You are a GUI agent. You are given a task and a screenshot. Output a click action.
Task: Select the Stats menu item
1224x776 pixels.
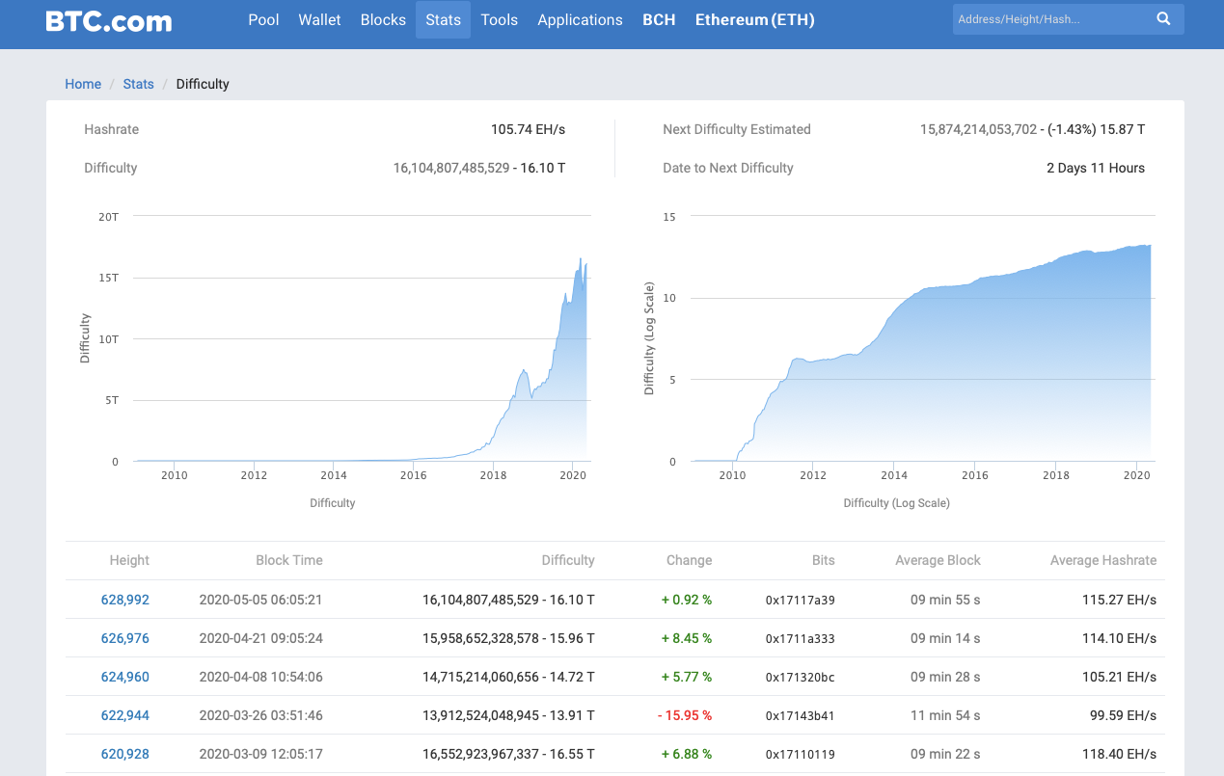point(443,19)
